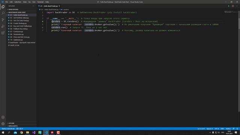
Task: Open editor More Actions ellipsis
Action: pos(237,6)
